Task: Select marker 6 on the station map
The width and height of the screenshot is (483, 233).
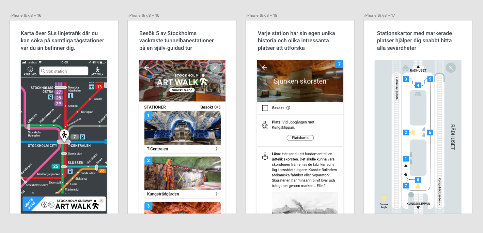Action: tap(430, 132)
